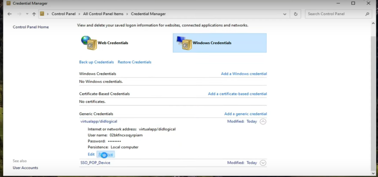The height and width of the screenshot is (177, 378).
Task: Expand the SSO_POP_Device credential entry
Action: 263,163
